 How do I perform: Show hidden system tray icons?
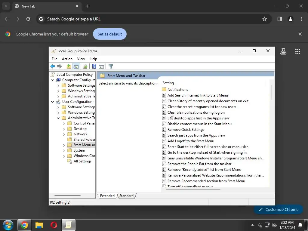pyautogui.click(x=252, y=225)
